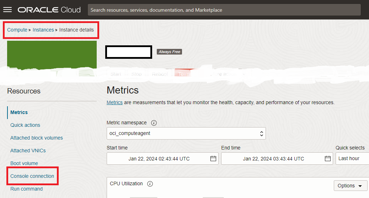Click the Instances breadcrumb link
The image size is (369, 198).
(43, 30)
